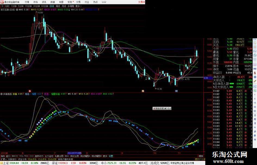This screenshot has height=165, width=257.
Task: Click the red 交易 button at top right
Action: click(141, 2)
